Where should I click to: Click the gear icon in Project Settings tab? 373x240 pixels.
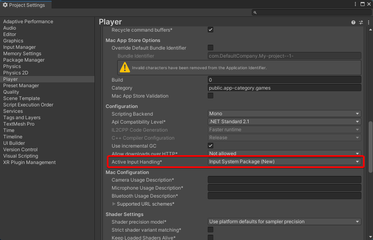pyautogui.click(x=5, y=5)
